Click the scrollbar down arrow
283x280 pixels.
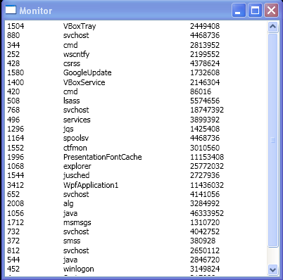pyautogui.click(x=272, y=269)
